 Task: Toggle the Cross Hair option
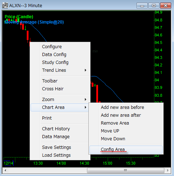[x=53, y=89]
